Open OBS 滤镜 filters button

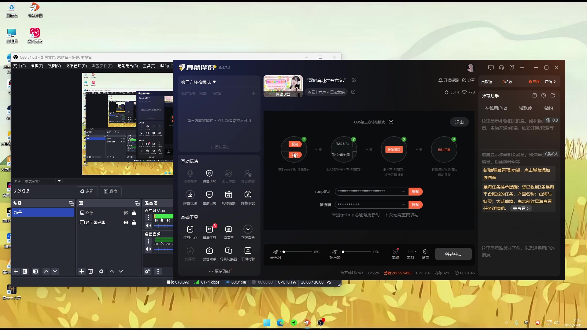click(110, 191)
